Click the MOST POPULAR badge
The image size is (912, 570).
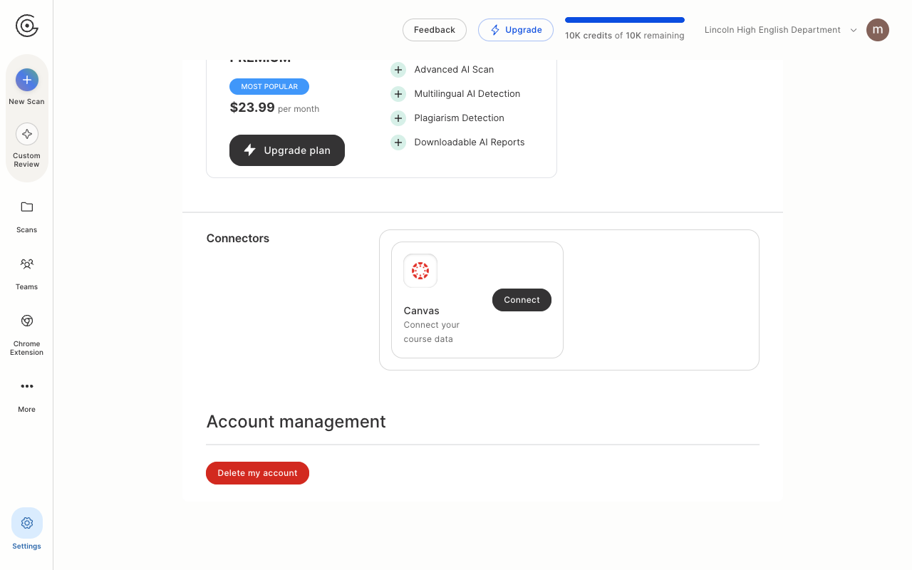pos(269,87)
